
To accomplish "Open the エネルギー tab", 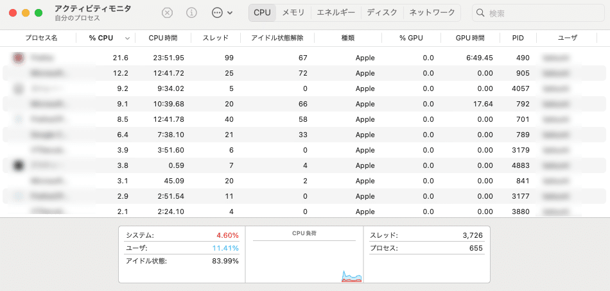I will 336,13.
